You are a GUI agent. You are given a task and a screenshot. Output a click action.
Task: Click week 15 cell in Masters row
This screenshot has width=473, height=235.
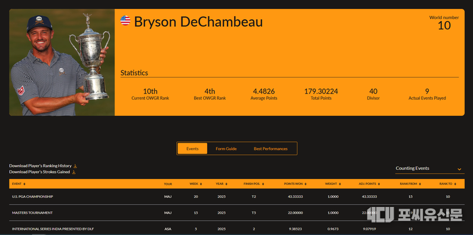coord(196,213)
